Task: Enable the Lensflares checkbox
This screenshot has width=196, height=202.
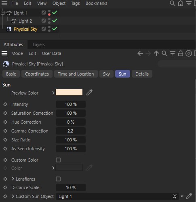Action: click(58, 179)
